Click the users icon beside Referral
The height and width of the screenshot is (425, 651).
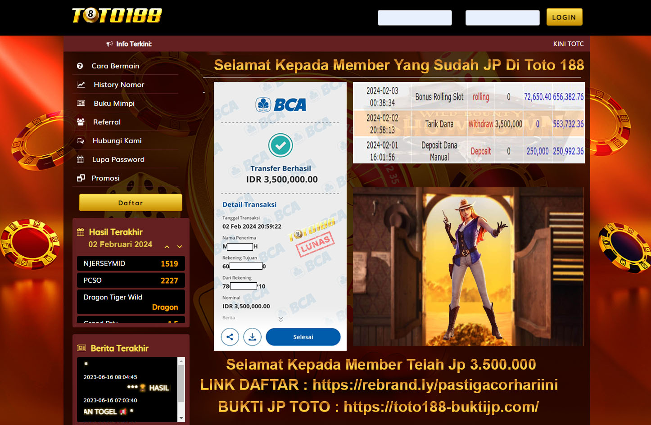click(81, 122)
